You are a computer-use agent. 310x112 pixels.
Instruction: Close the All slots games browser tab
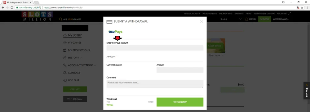tap(30, 2)
